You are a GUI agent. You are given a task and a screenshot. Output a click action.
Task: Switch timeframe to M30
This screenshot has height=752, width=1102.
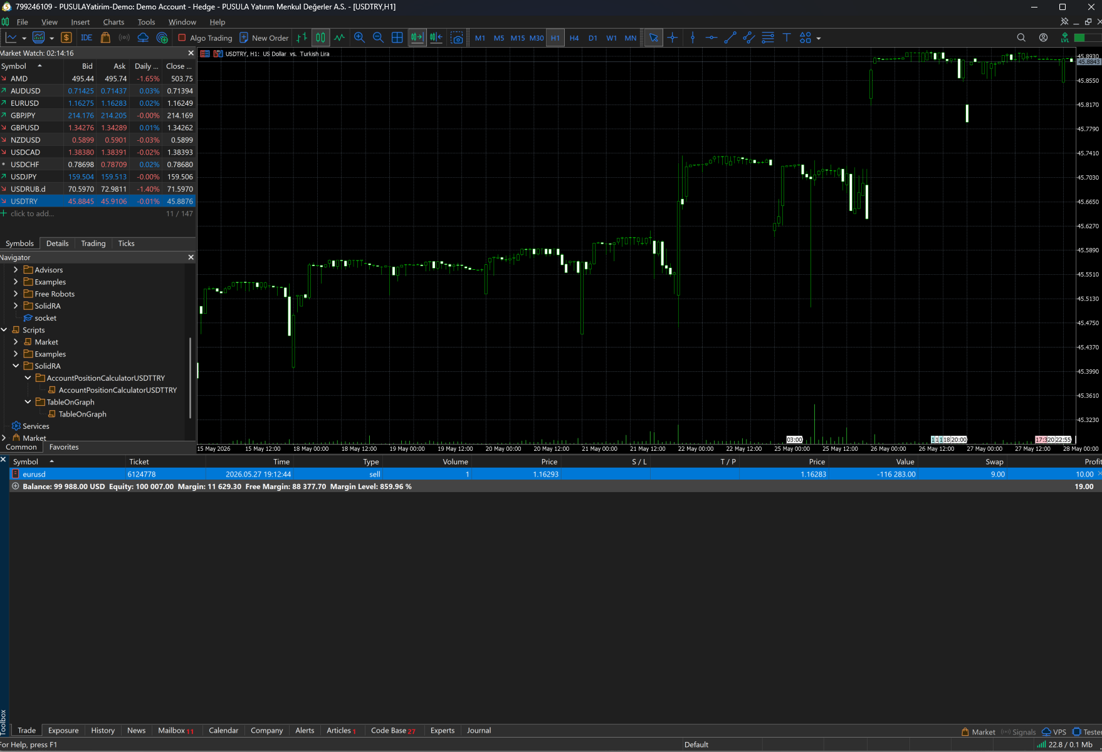[x=537, y=38]
